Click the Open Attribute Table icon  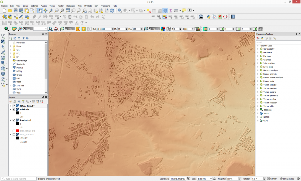point(154,11)
